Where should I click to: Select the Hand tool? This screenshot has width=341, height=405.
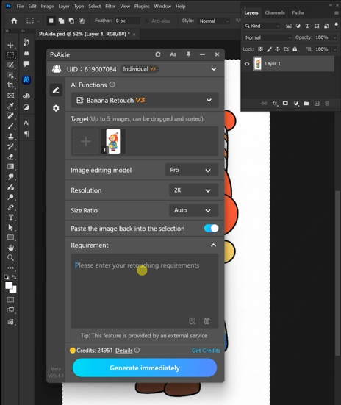[x=10, y=248]
